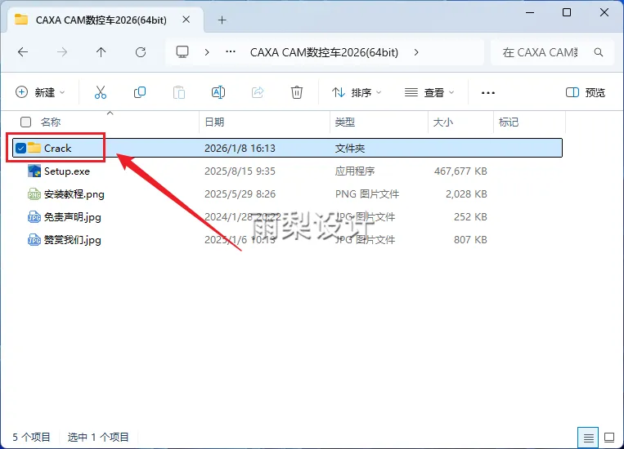
Task: Click the JPG icon of 免责声明.jpg
Action: coord(34,217)
